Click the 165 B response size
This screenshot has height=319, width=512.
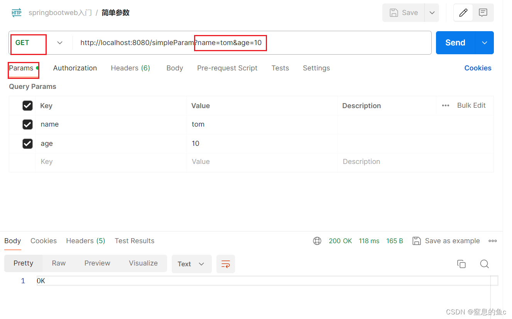tap(395, 241)
